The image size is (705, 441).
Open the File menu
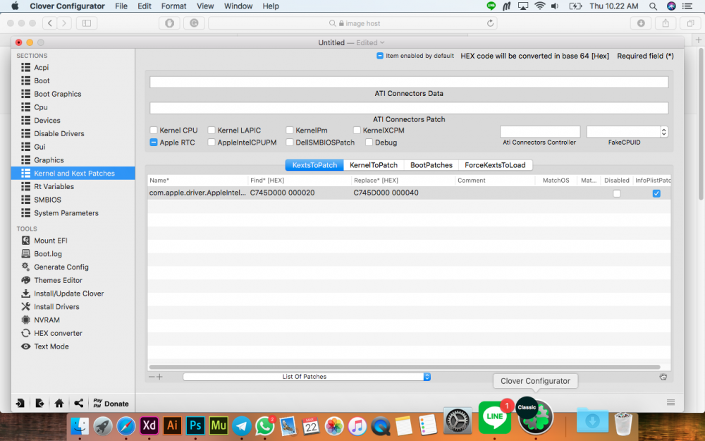pos(121,6)
